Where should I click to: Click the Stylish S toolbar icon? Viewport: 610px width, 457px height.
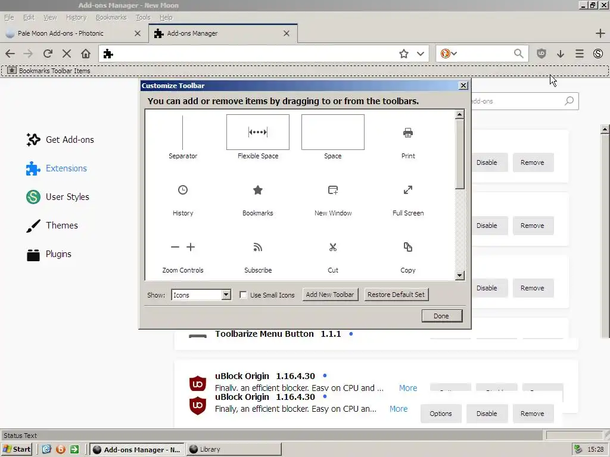tap(598, 54)
